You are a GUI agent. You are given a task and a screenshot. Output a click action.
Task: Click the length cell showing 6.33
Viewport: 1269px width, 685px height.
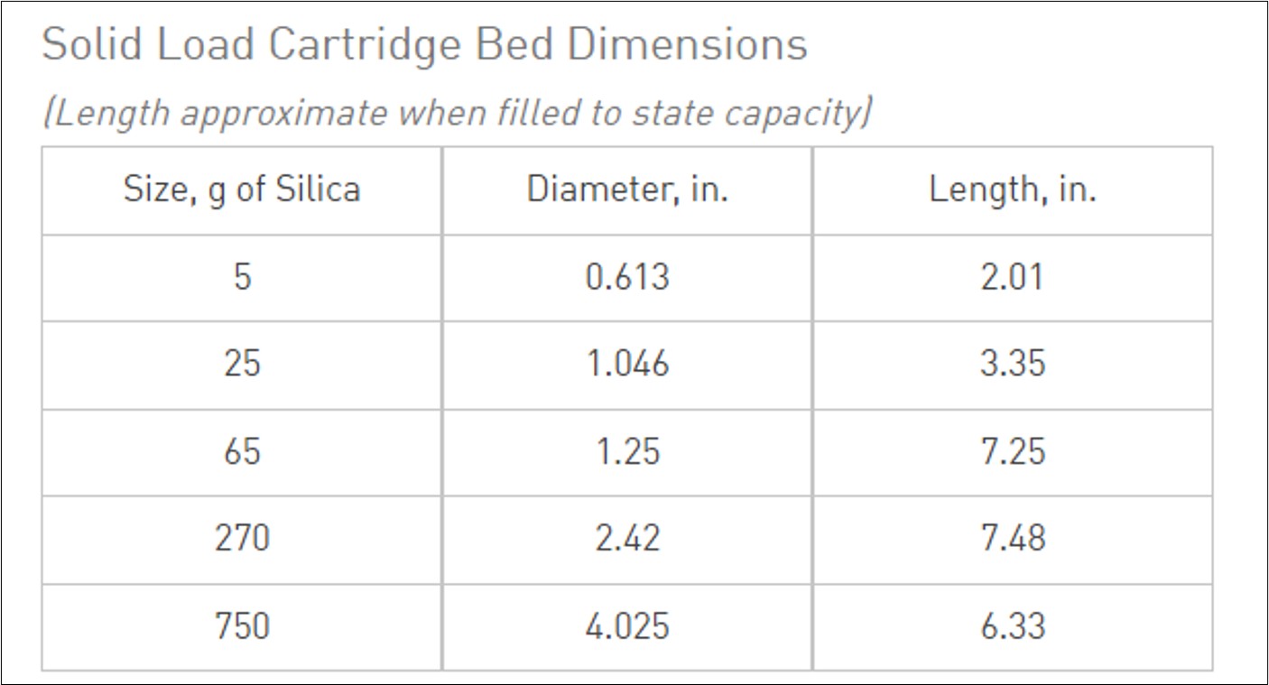pos(1012,625)
